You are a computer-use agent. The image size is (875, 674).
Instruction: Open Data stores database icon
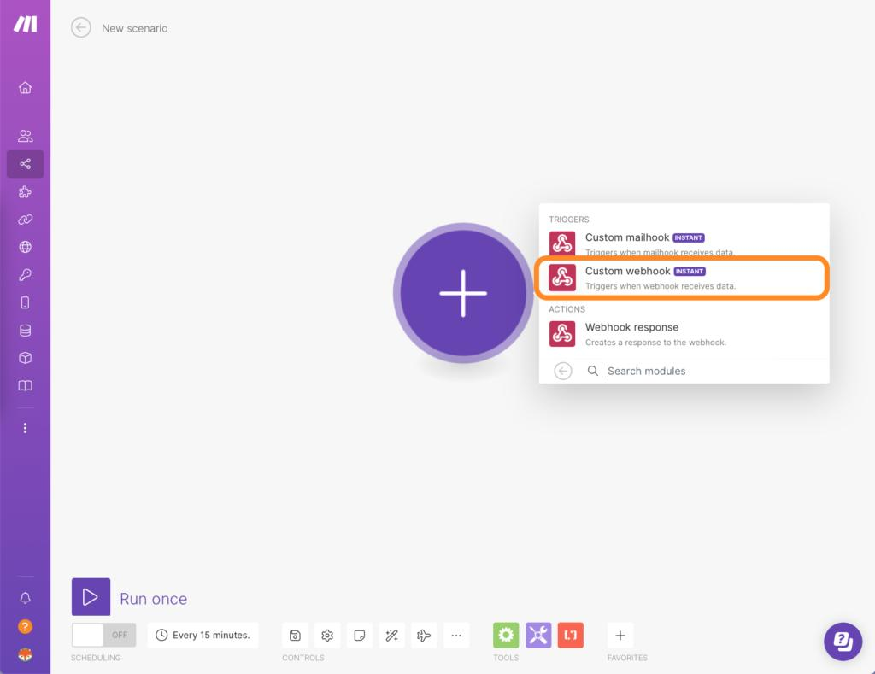pyautogui.click(x=25, y=331)
